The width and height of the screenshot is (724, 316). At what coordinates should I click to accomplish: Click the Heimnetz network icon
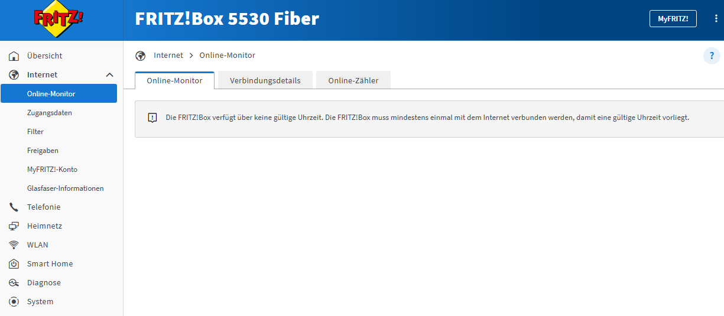[14, 226]
